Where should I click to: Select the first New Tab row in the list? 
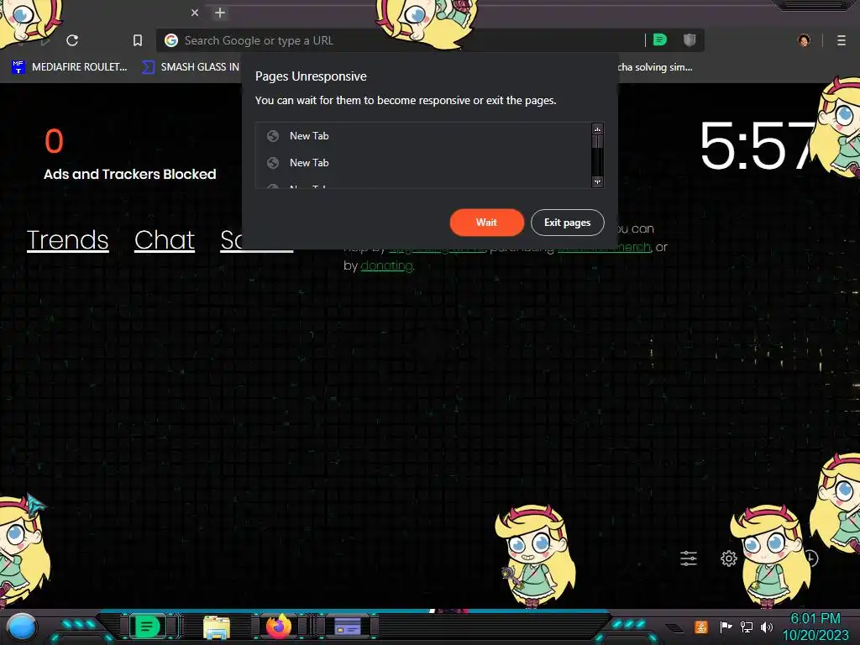[x=423, y=136]
